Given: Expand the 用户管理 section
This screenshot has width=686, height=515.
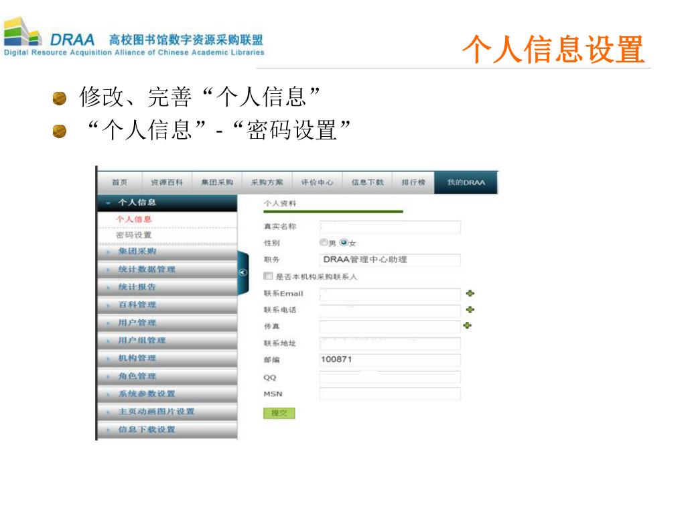Looking at the screenshot, I should click(x=167, y=323).
